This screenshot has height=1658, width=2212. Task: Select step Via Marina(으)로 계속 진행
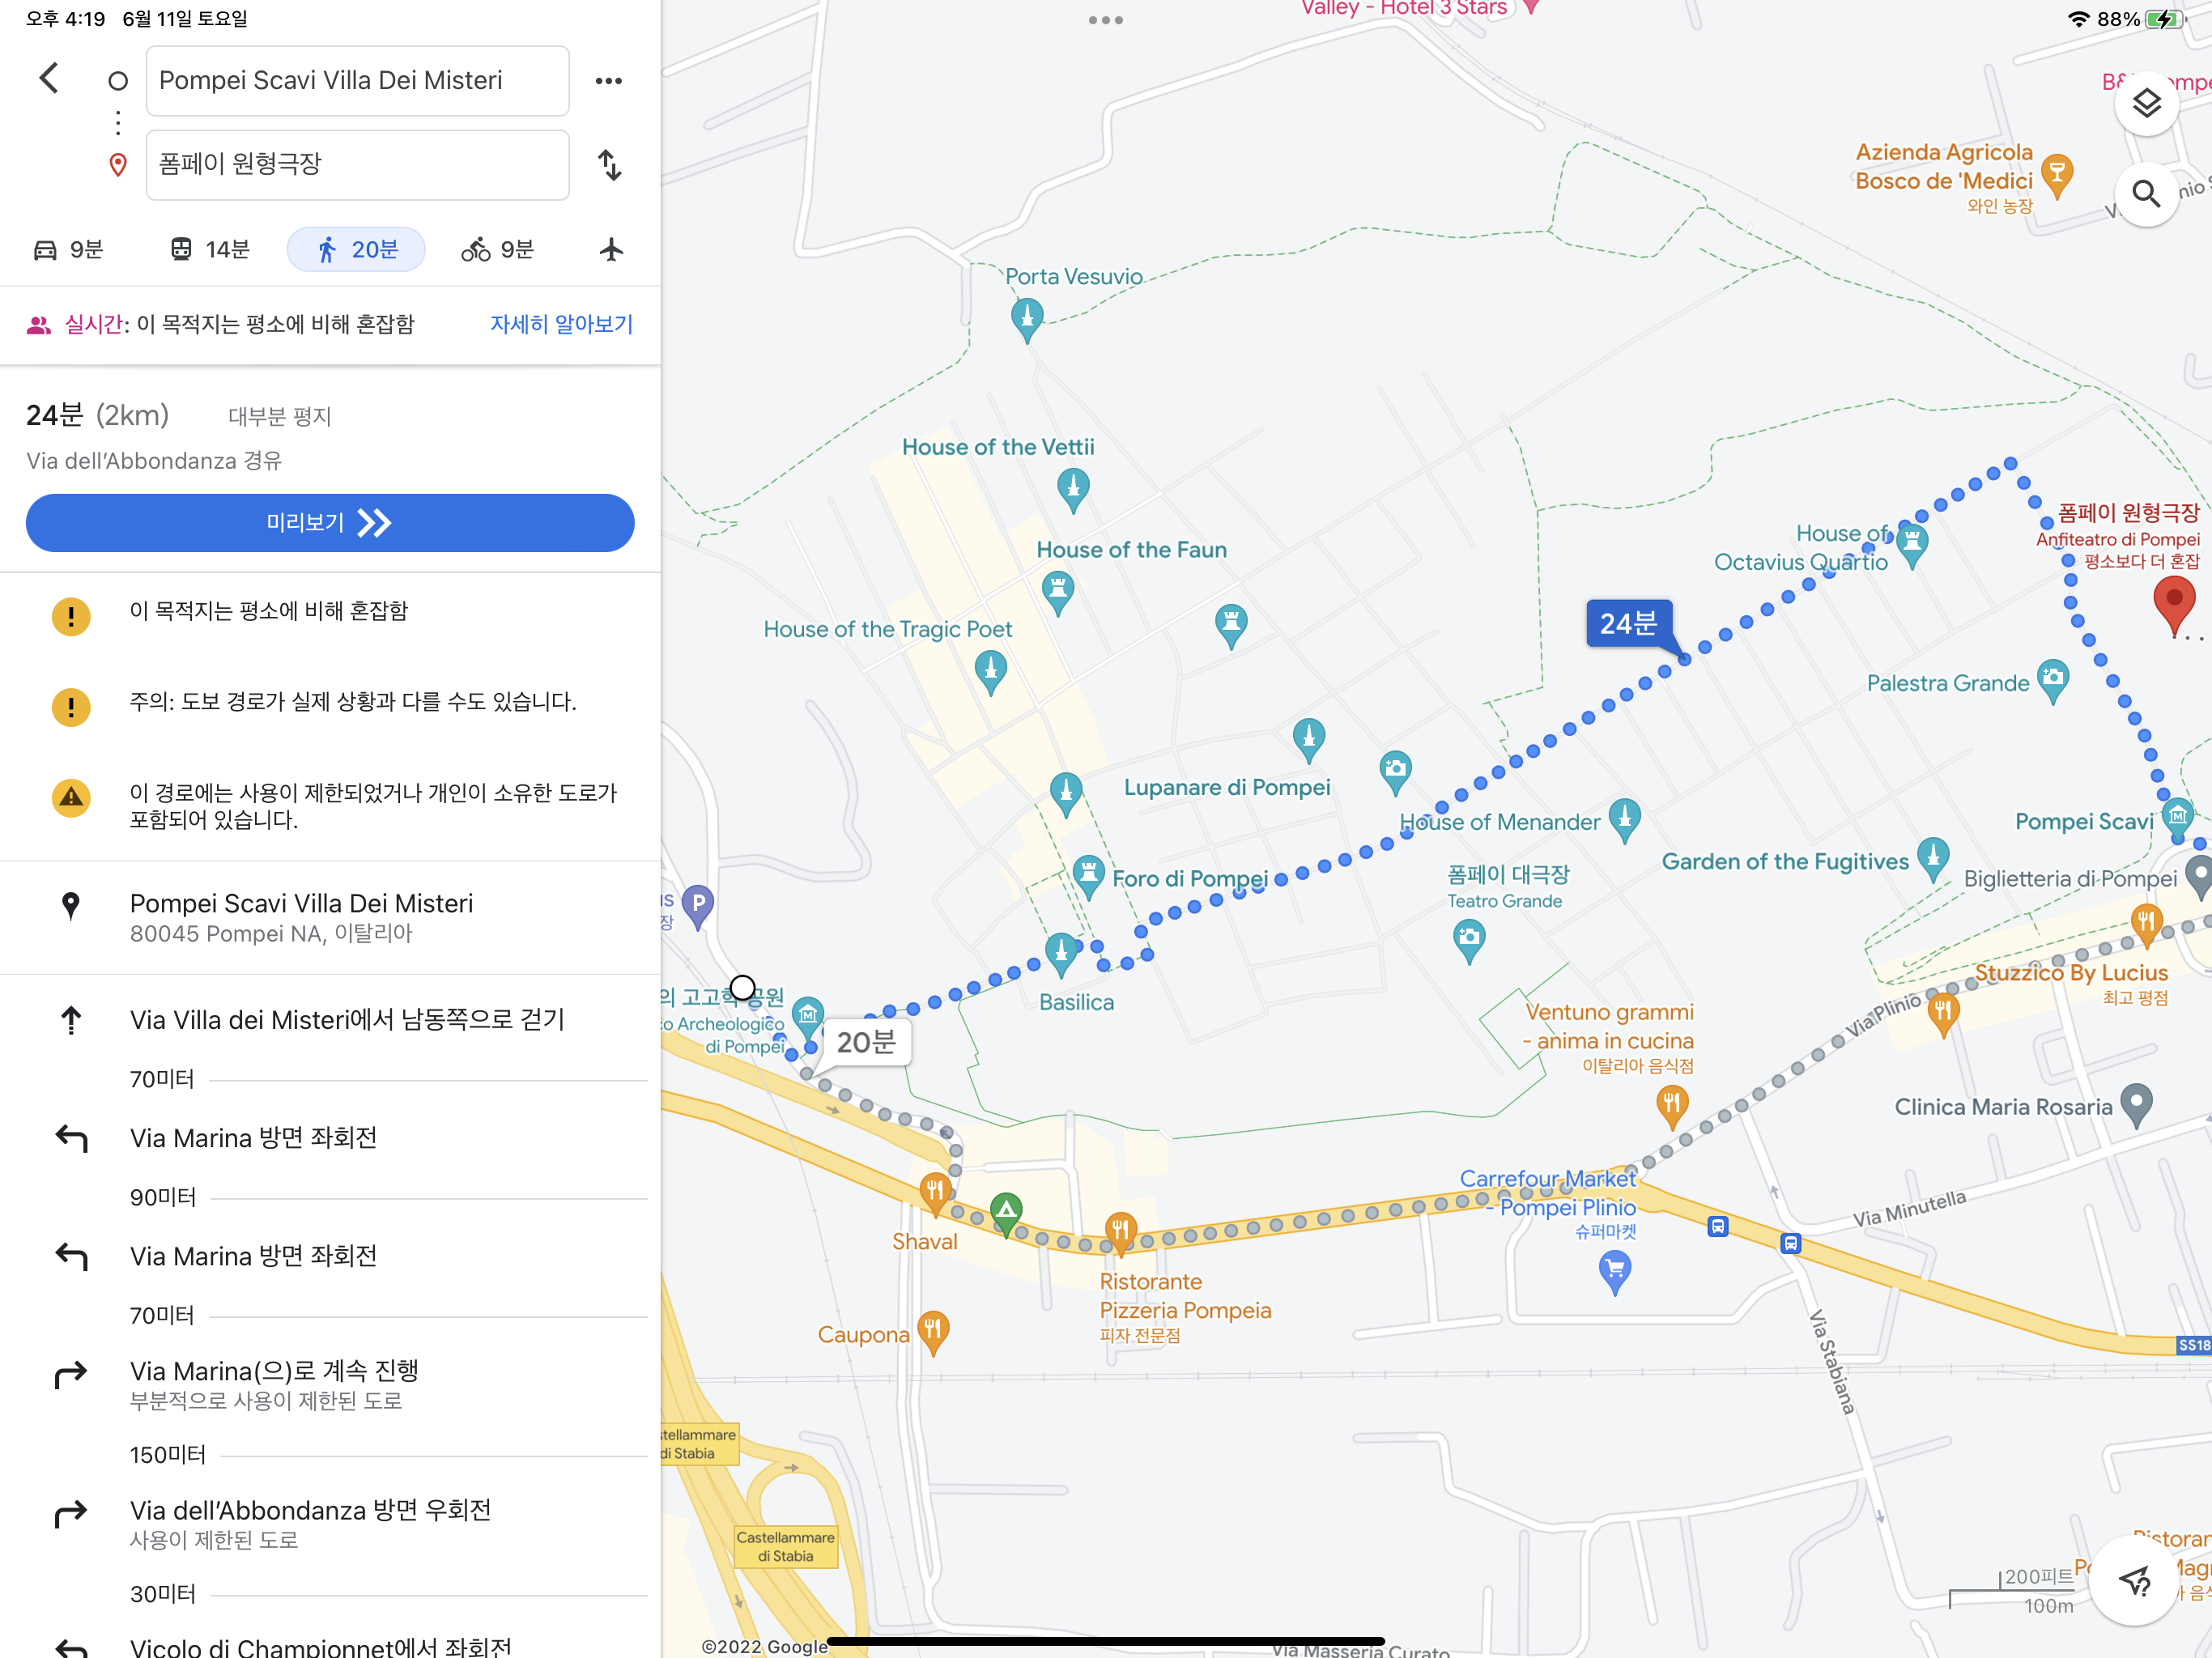pos(330,1385)
